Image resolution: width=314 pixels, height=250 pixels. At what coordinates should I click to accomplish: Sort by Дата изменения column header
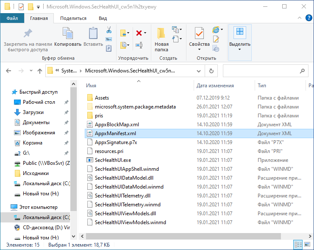pyautogui.click(x=215, y=86)
